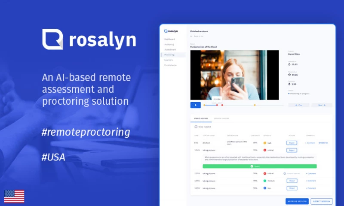Click the Fundamentals of the Cloud title

(203, 47)
